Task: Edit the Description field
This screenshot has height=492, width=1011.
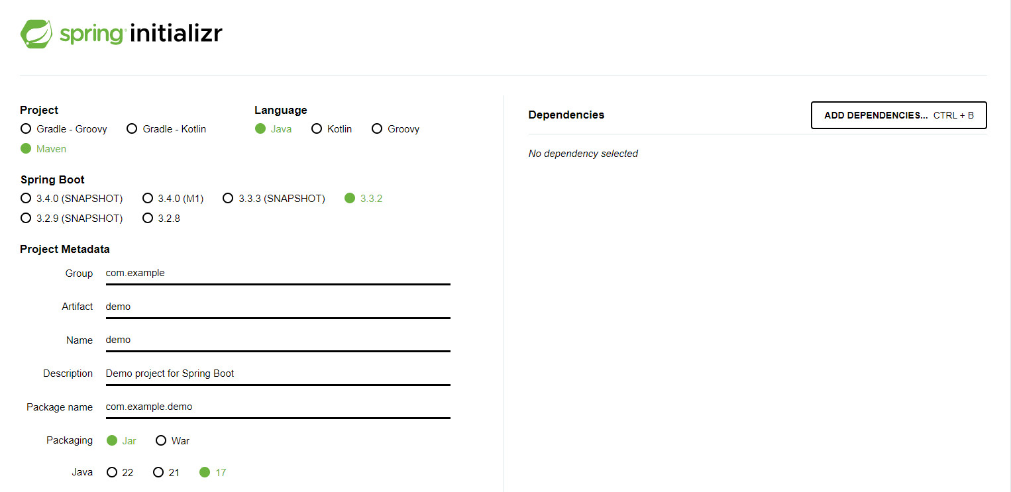Action: (x=278, y=374)
